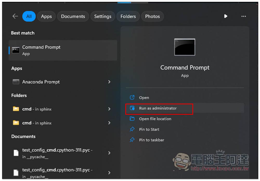The image size is (260, 181).
Task: Click the Run as administrator shield icon
Action: (x=132, y=108)
